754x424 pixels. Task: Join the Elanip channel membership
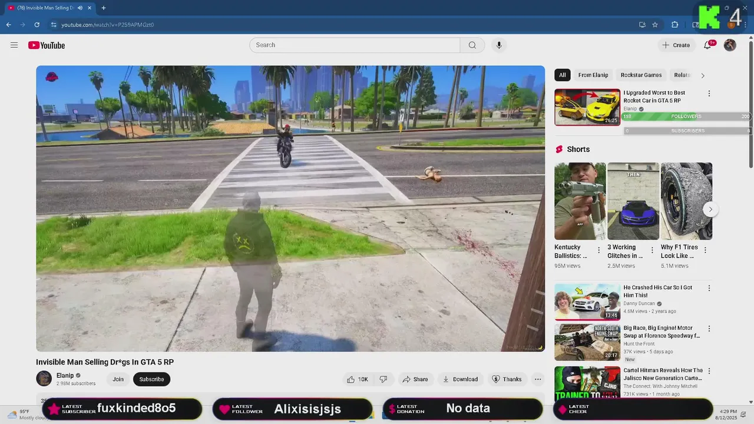pyautogui.click(x=118, y=379)
